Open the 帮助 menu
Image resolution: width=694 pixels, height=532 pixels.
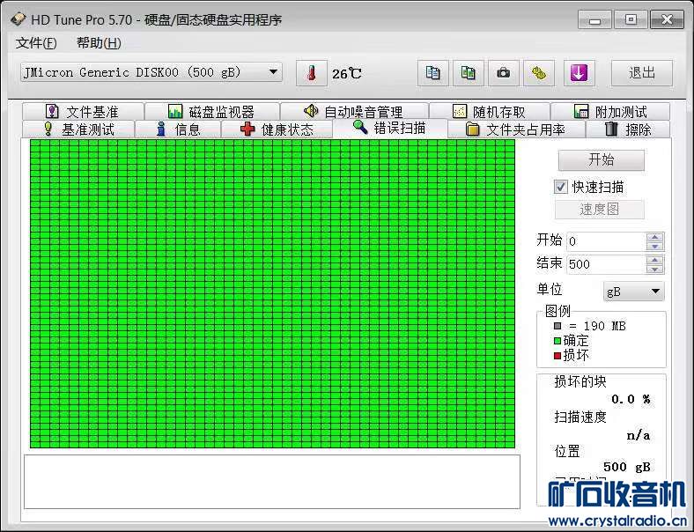click(x=99, y=43)
